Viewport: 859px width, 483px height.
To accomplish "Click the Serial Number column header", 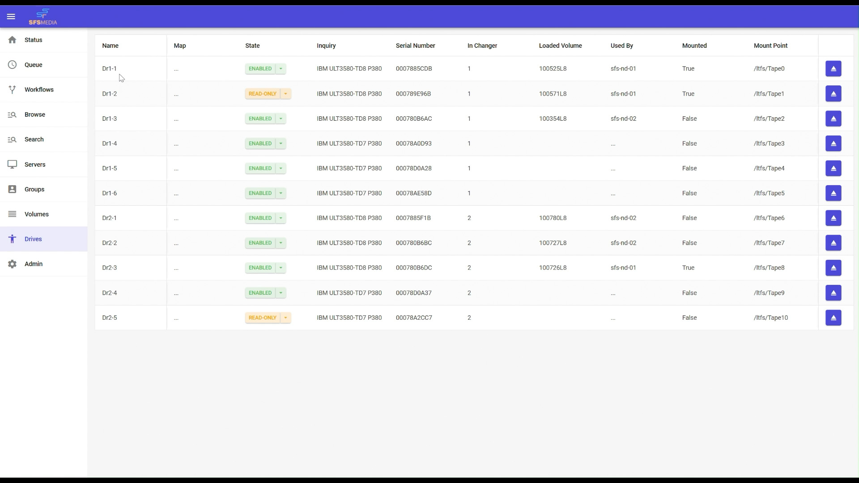I will point(415,46).
